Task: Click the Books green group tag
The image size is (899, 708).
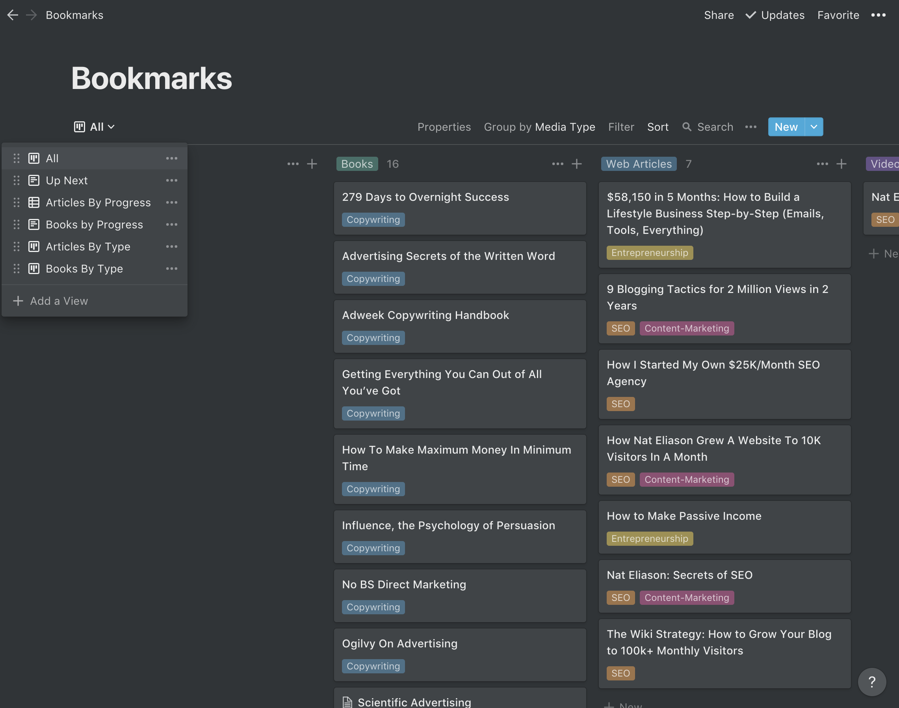Action: pos(357,164)
